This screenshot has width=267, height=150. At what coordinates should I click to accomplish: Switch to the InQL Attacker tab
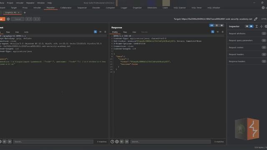214,7
